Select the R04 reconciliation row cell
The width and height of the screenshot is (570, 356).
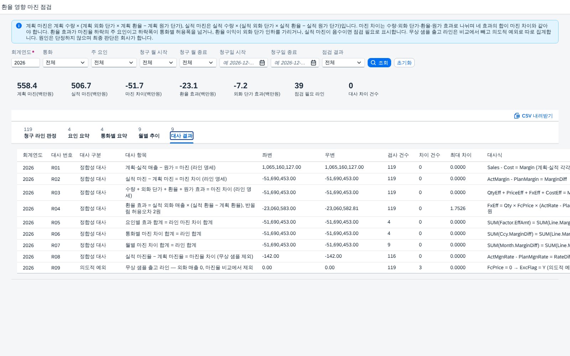56,209
